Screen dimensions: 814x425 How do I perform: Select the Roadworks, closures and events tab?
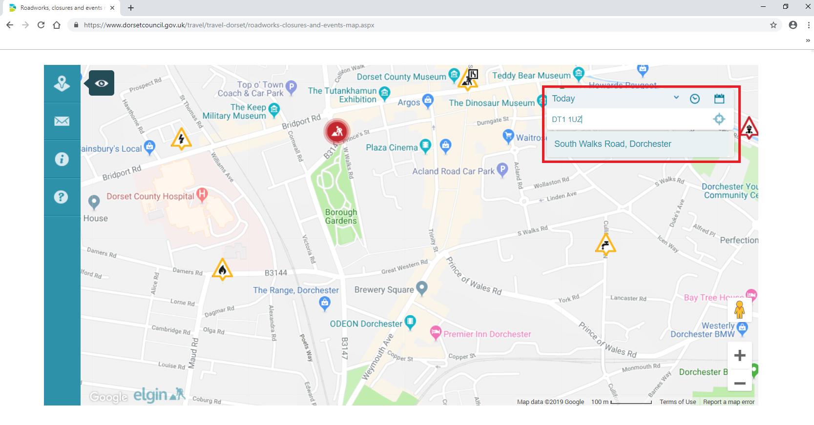coord(61,8)
